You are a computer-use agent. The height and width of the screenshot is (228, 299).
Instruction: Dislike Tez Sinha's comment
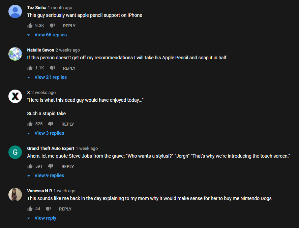click(x=52, y=26)
